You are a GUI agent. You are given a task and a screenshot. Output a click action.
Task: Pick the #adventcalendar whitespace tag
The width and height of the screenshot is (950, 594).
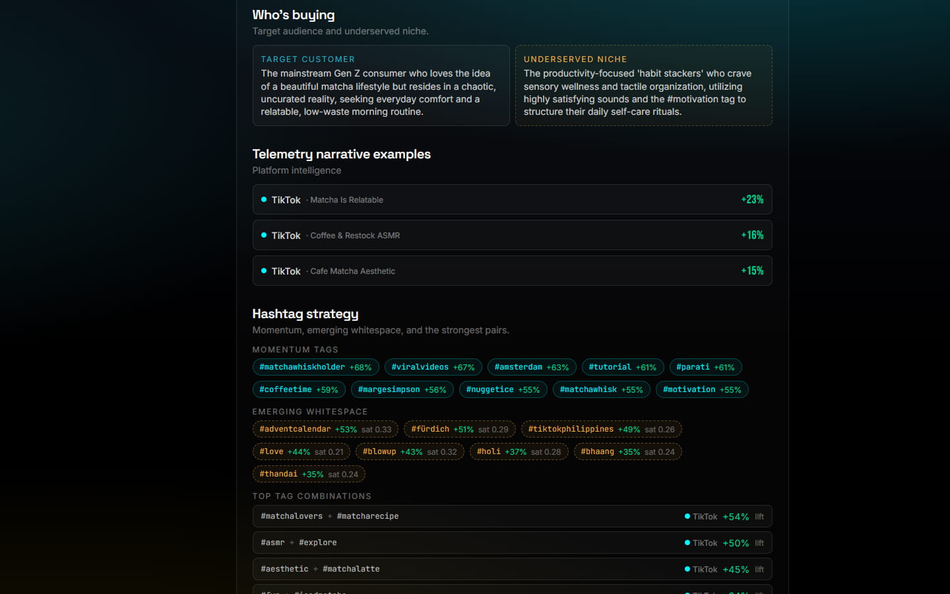[x=325, y=429]
